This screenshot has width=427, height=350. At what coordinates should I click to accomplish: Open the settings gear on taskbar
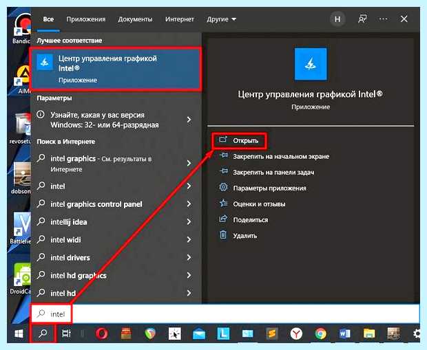pyautogui.click(x=416, y=333)
